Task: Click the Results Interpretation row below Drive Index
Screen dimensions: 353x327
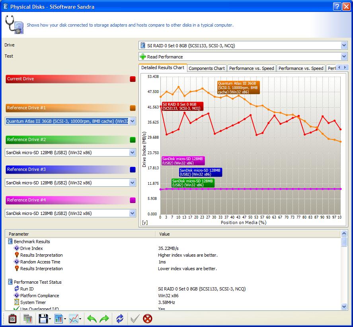Action: [41, 255]
